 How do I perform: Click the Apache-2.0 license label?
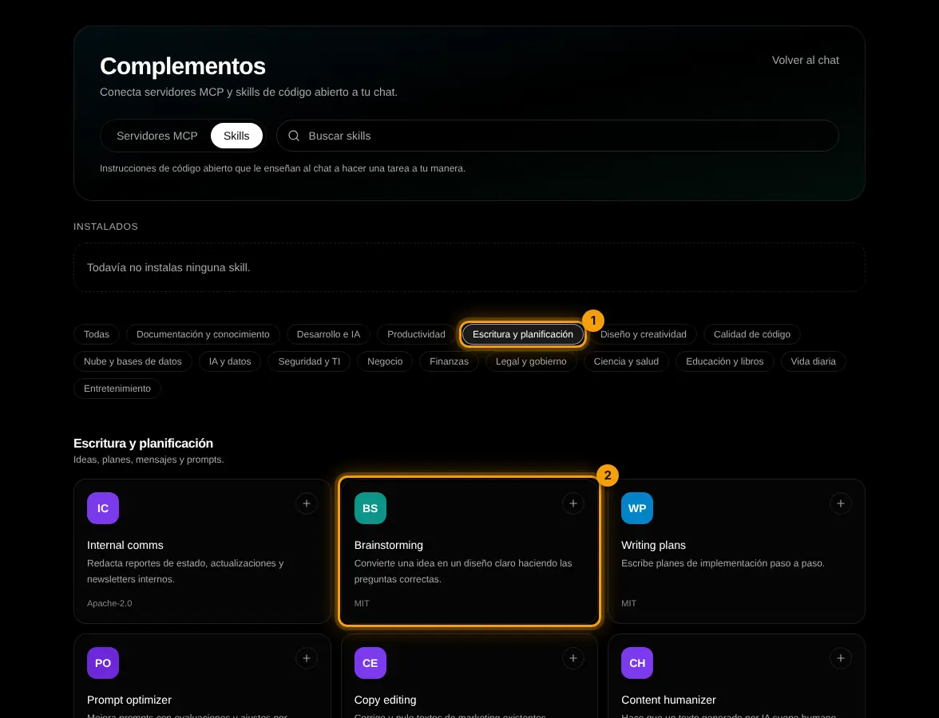click(109, 603)
